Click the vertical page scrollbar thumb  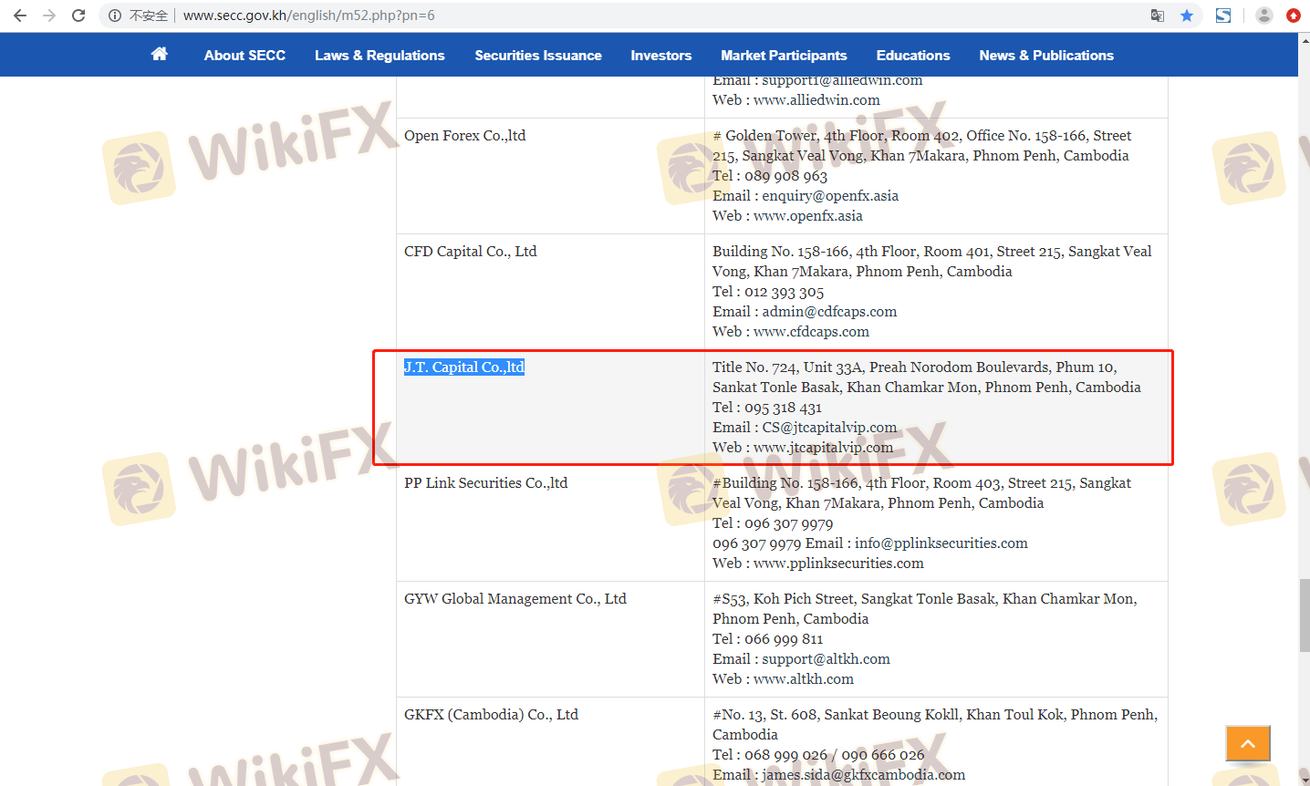1304,615
